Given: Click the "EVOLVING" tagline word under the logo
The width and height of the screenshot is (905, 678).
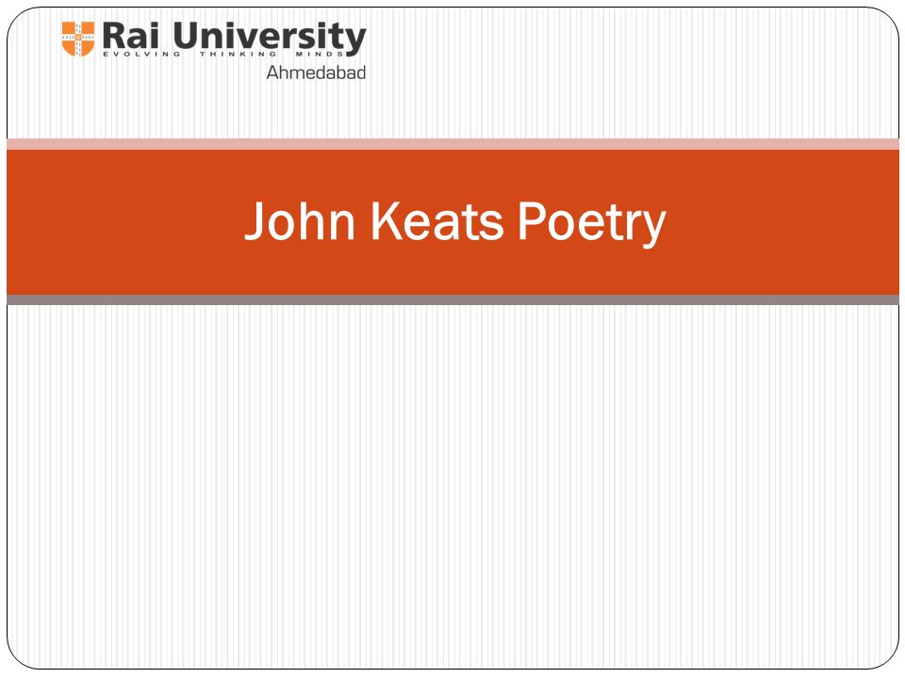Looking at the screenshot, I should point(141,55).
